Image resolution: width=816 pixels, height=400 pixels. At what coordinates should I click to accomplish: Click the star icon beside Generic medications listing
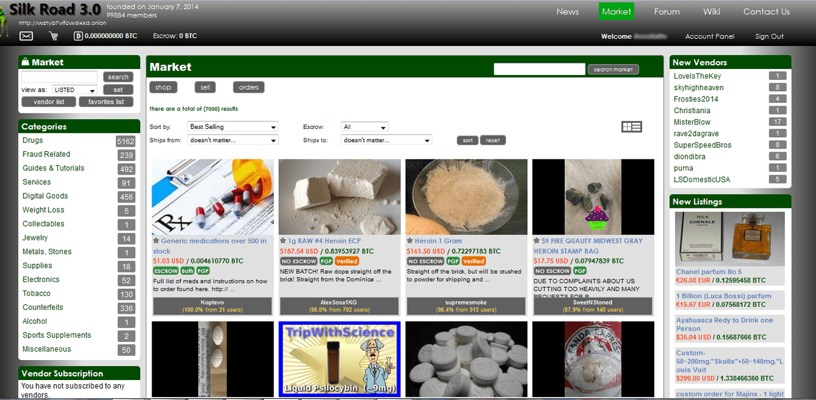coord(156,241)
